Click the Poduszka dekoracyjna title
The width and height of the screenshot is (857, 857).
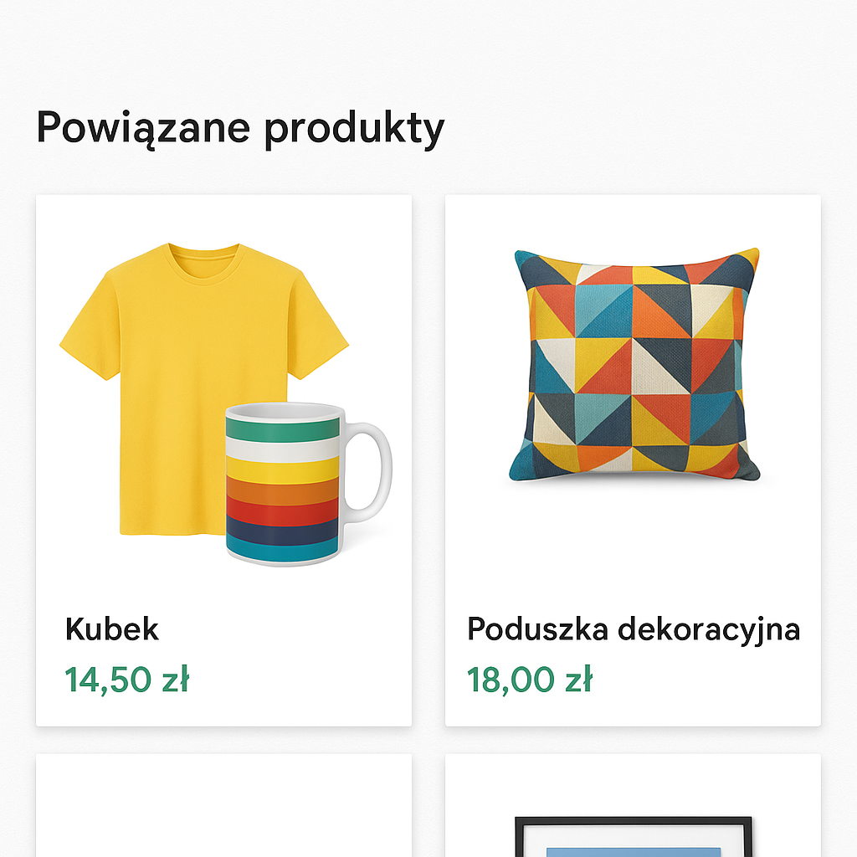[x=633, y=629]
